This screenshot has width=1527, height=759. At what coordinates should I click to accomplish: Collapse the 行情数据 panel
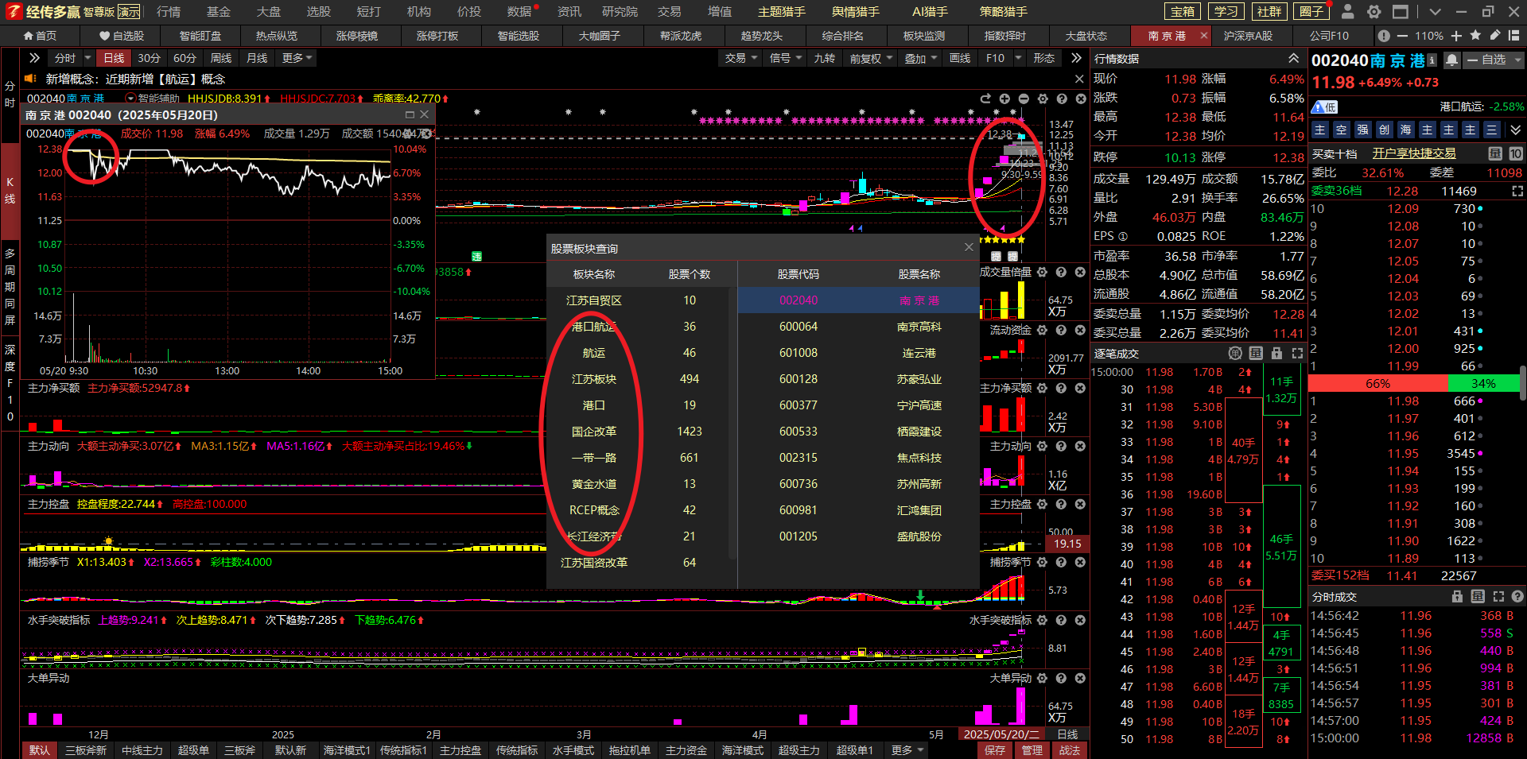tap(1293, 59)
